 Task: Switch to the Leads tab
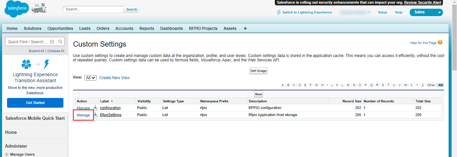coord(85,29)
